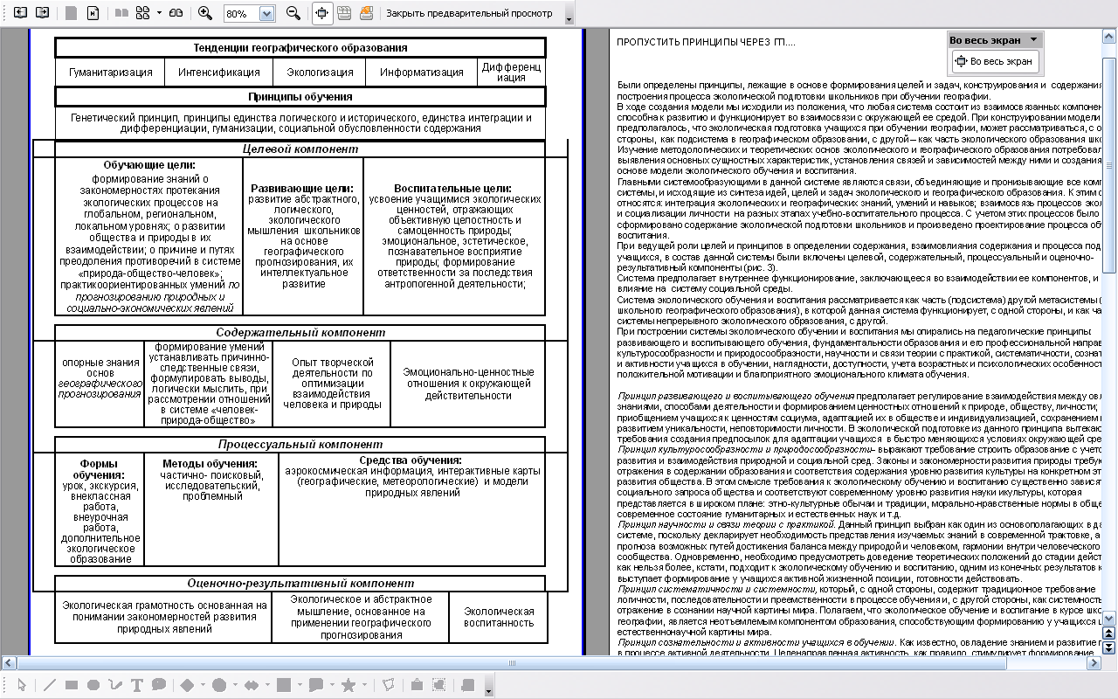Insert a Symbol Shapes smiley
The image size is (1118, 699).
pyautogui.click(x=219, y=685)
